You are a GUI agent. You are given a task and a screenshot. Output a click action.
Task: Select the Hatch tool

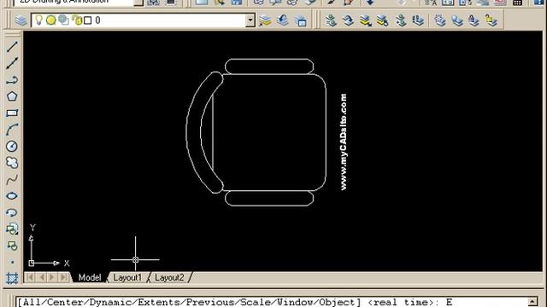[x=12, y=278]
